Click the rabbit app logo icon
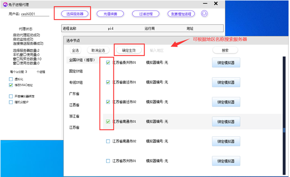The height and width of the screenshot is (177, 290). 5,5
